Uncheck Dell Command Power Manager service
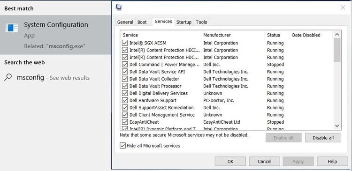 125,64
